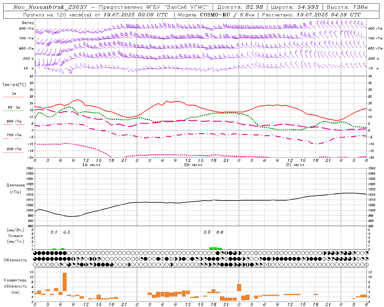
Task: Click the tallest orange convective cloud bar
Action: pyautogui.click(x=64, y=282)
